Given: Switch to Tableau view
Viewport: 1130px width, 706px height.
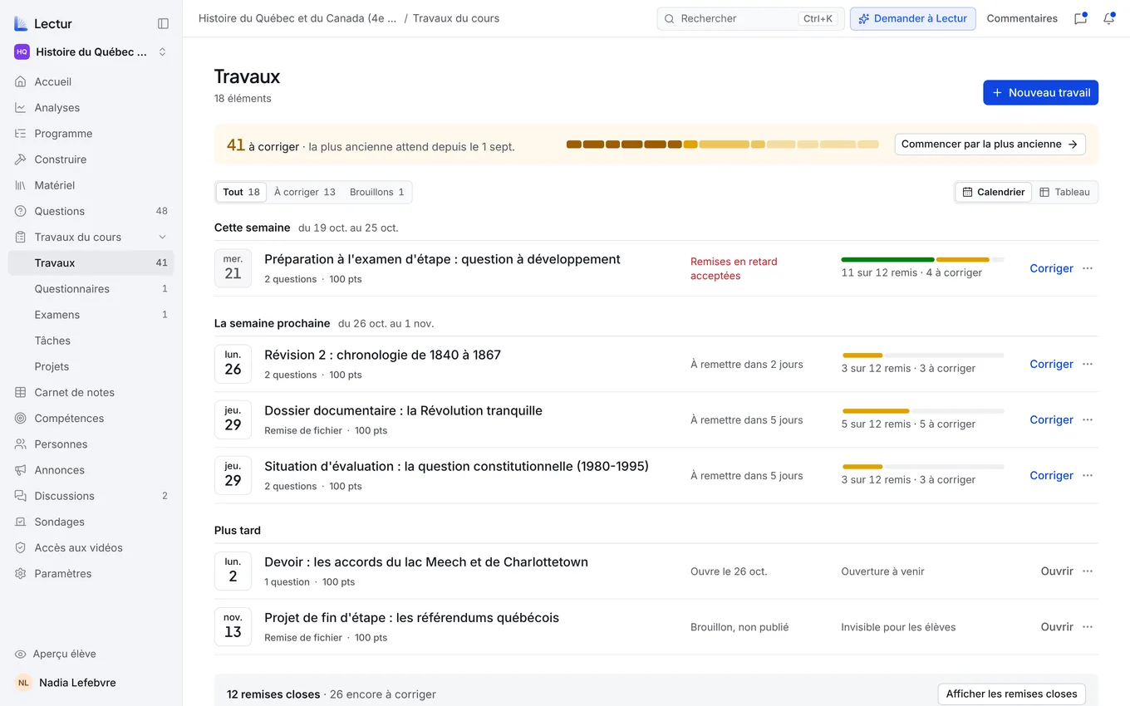Looking at the screenshot, I should [x=1064, y=192].
